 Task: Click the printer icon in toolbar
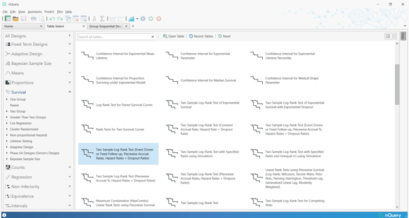pyautogui.click(x=34, y=18)
